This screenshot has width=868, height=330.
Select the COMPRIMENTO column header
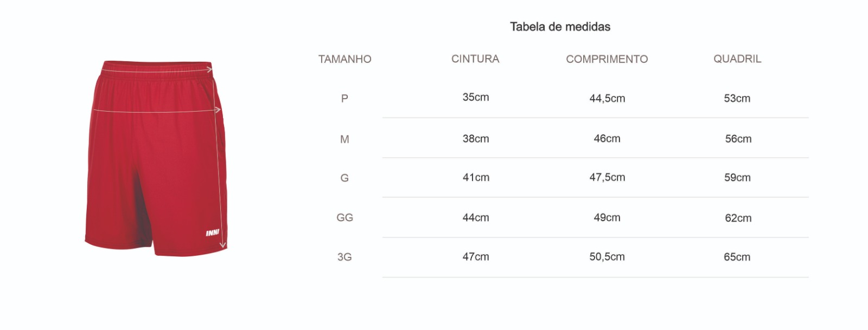tap(607, 59)
